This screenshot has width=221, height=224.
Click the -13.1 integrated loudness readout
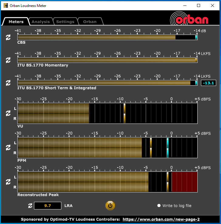pyautogui.click(x=209, y=83)
